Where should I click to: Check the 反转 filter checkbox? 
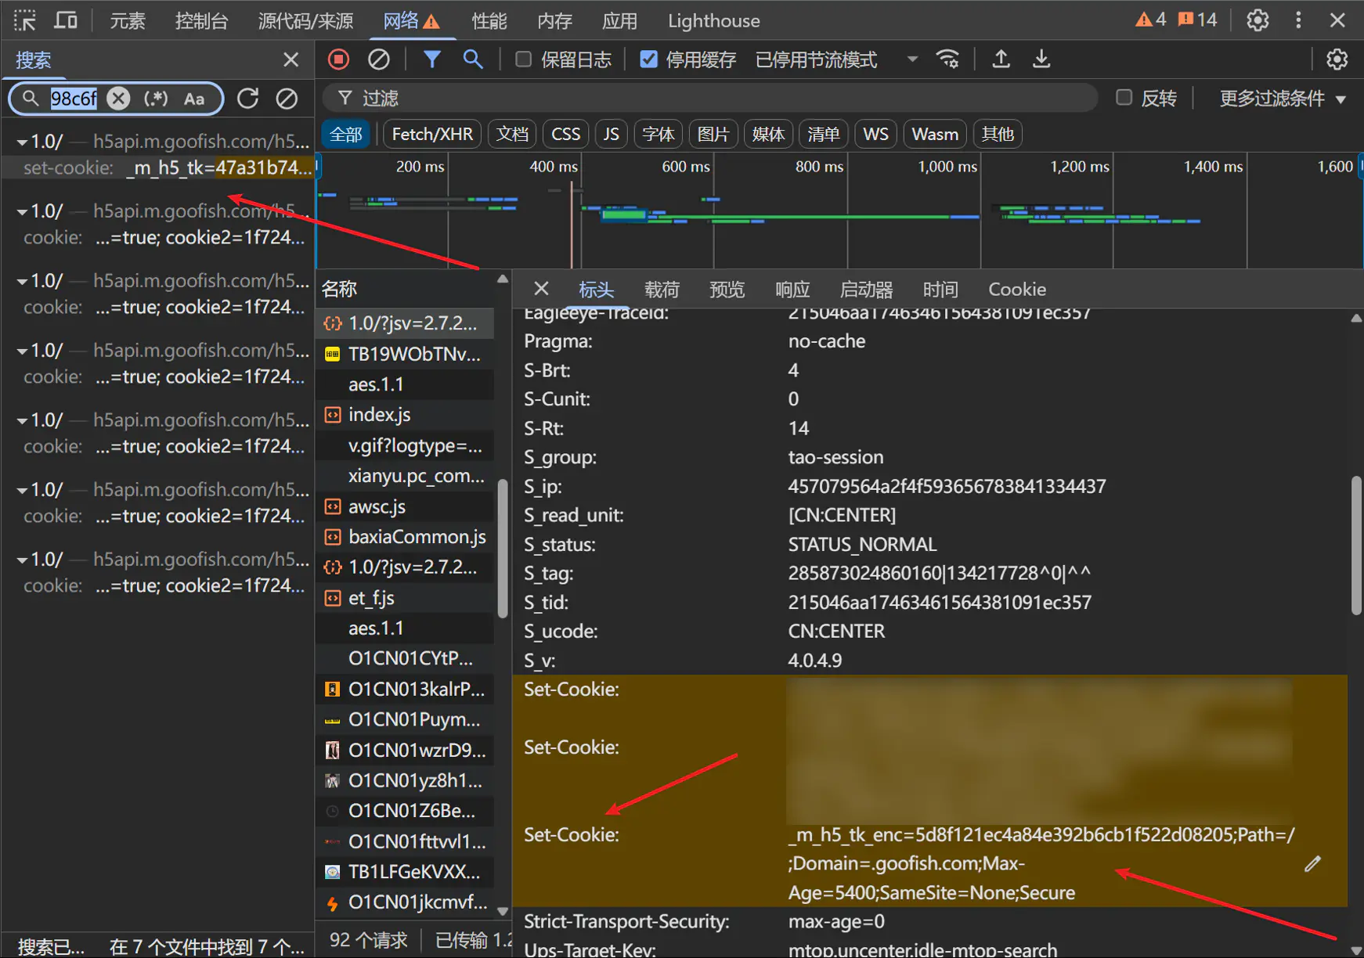coord(1124,98)
